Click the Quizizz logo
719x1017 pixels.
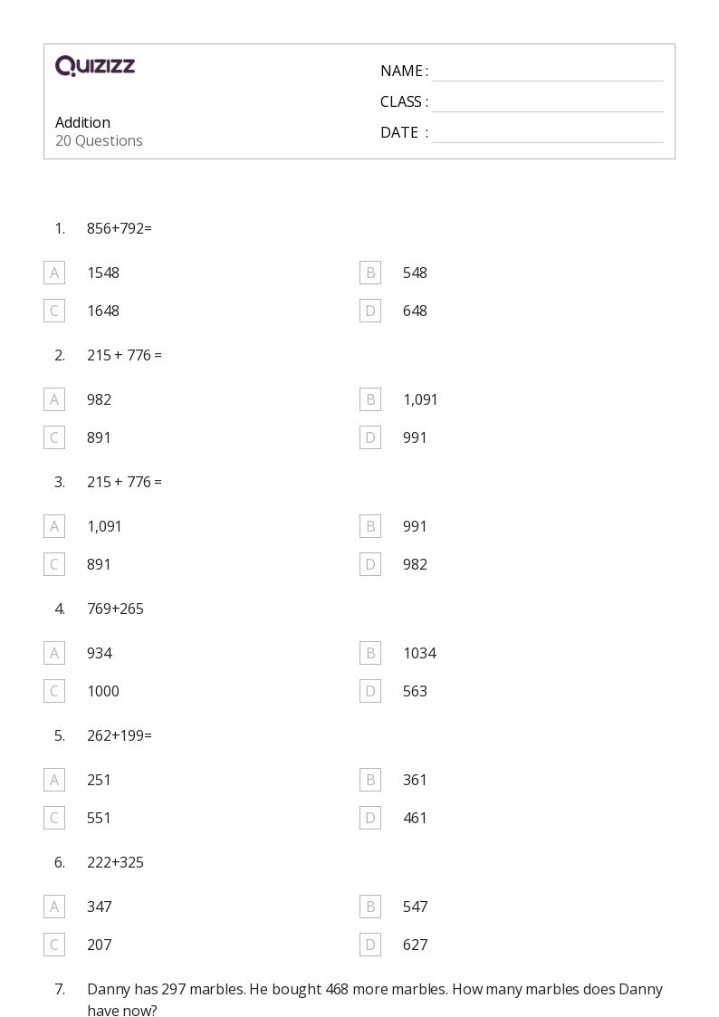(95, 65)
